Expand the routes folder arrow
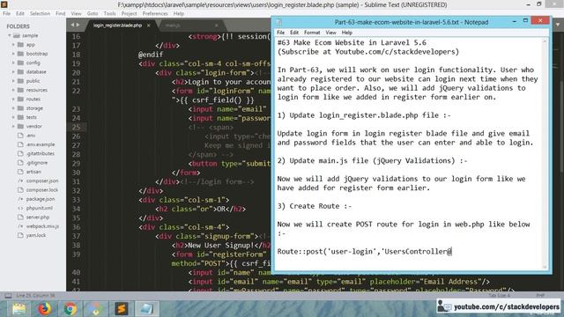This screenshot has width=564, height=317. (x=13, y=99)
